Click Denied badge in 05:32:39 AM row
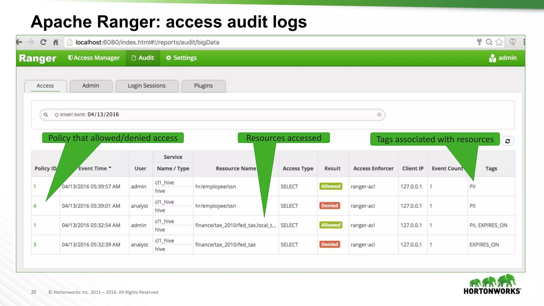The width and height of the screenshot is (544, 306). pyautogui.click(x=330, y=244)
